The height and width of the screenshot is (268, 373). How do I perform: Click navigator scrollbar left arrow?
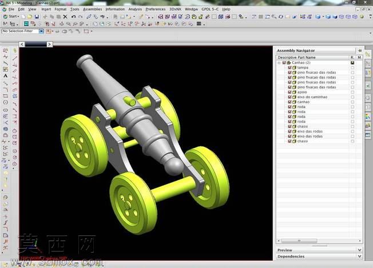[279, 241]
